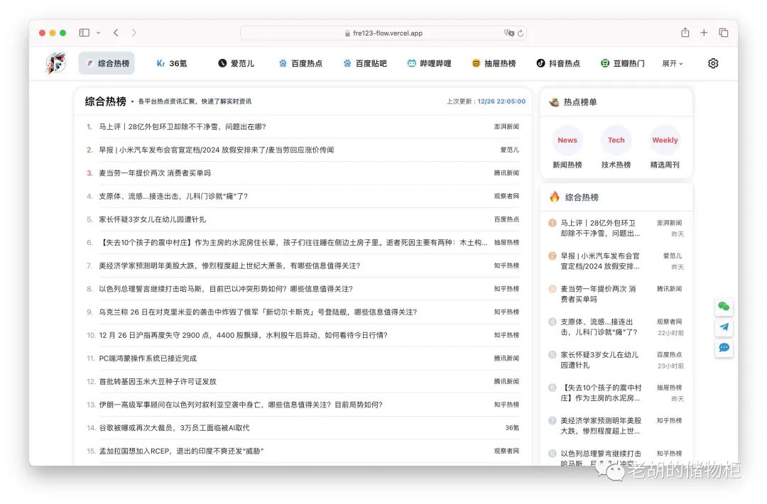Go forward with the Safari forward arrow

tap(134, 33)
